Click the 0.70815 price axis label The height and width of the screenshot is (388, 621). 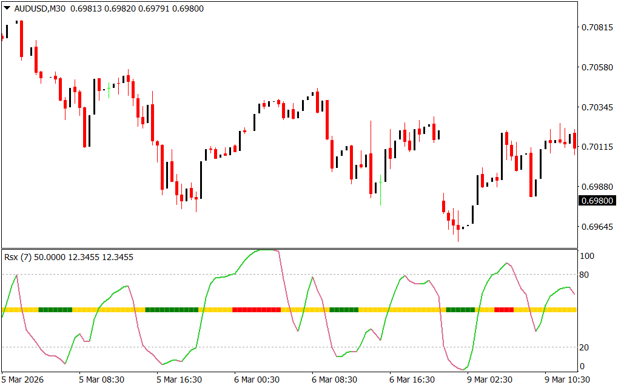(597, 27)
